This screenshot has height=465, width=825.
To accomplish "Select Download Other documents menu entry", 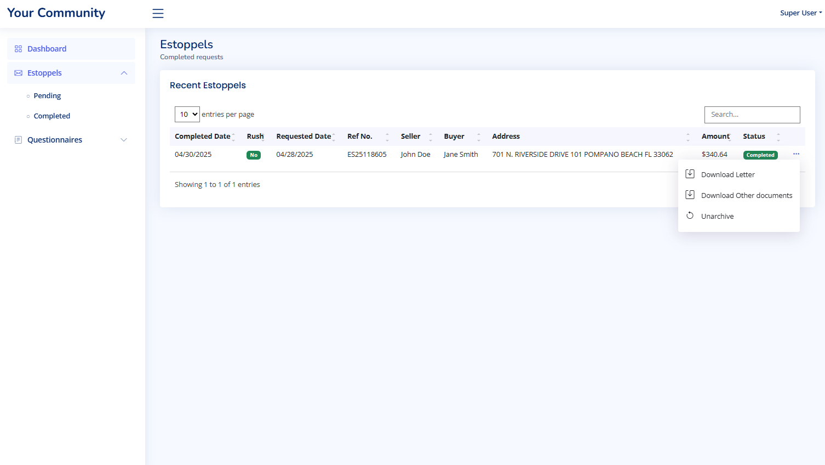I will (x=746, y=196).
